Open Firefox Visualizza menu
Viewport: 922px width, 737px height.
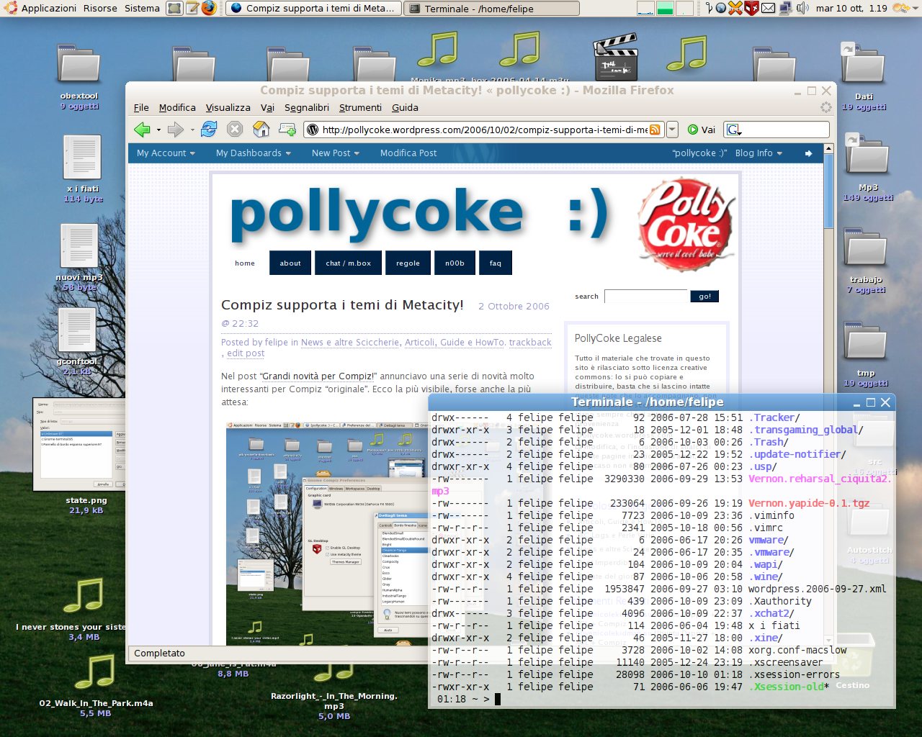pos(228,107)
